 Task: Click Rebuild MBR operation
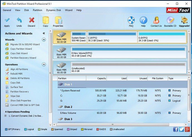pyautogui.click(x=16, y=74)
